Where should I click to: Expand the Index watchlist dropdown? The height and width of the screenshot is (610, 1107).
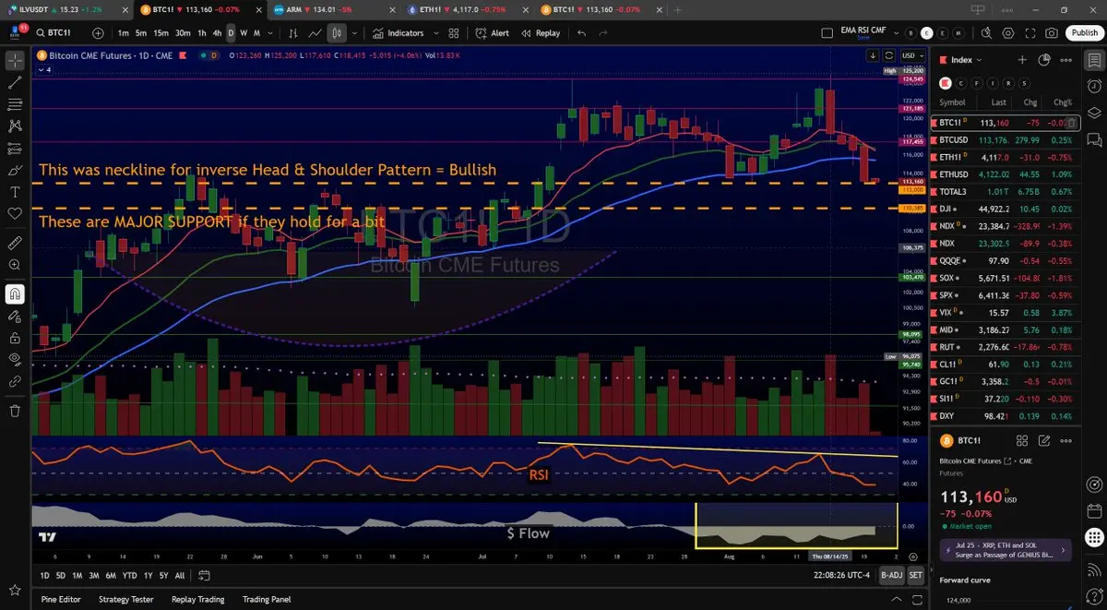965,60
